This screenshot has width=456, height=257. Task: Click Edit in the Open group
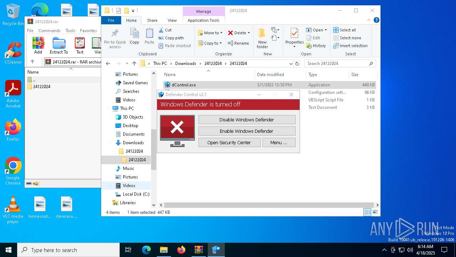(x=313, y=38)
